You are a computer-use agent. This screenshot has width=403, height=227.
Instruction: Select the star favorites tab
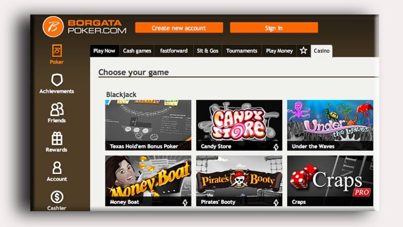click(303, 50)
